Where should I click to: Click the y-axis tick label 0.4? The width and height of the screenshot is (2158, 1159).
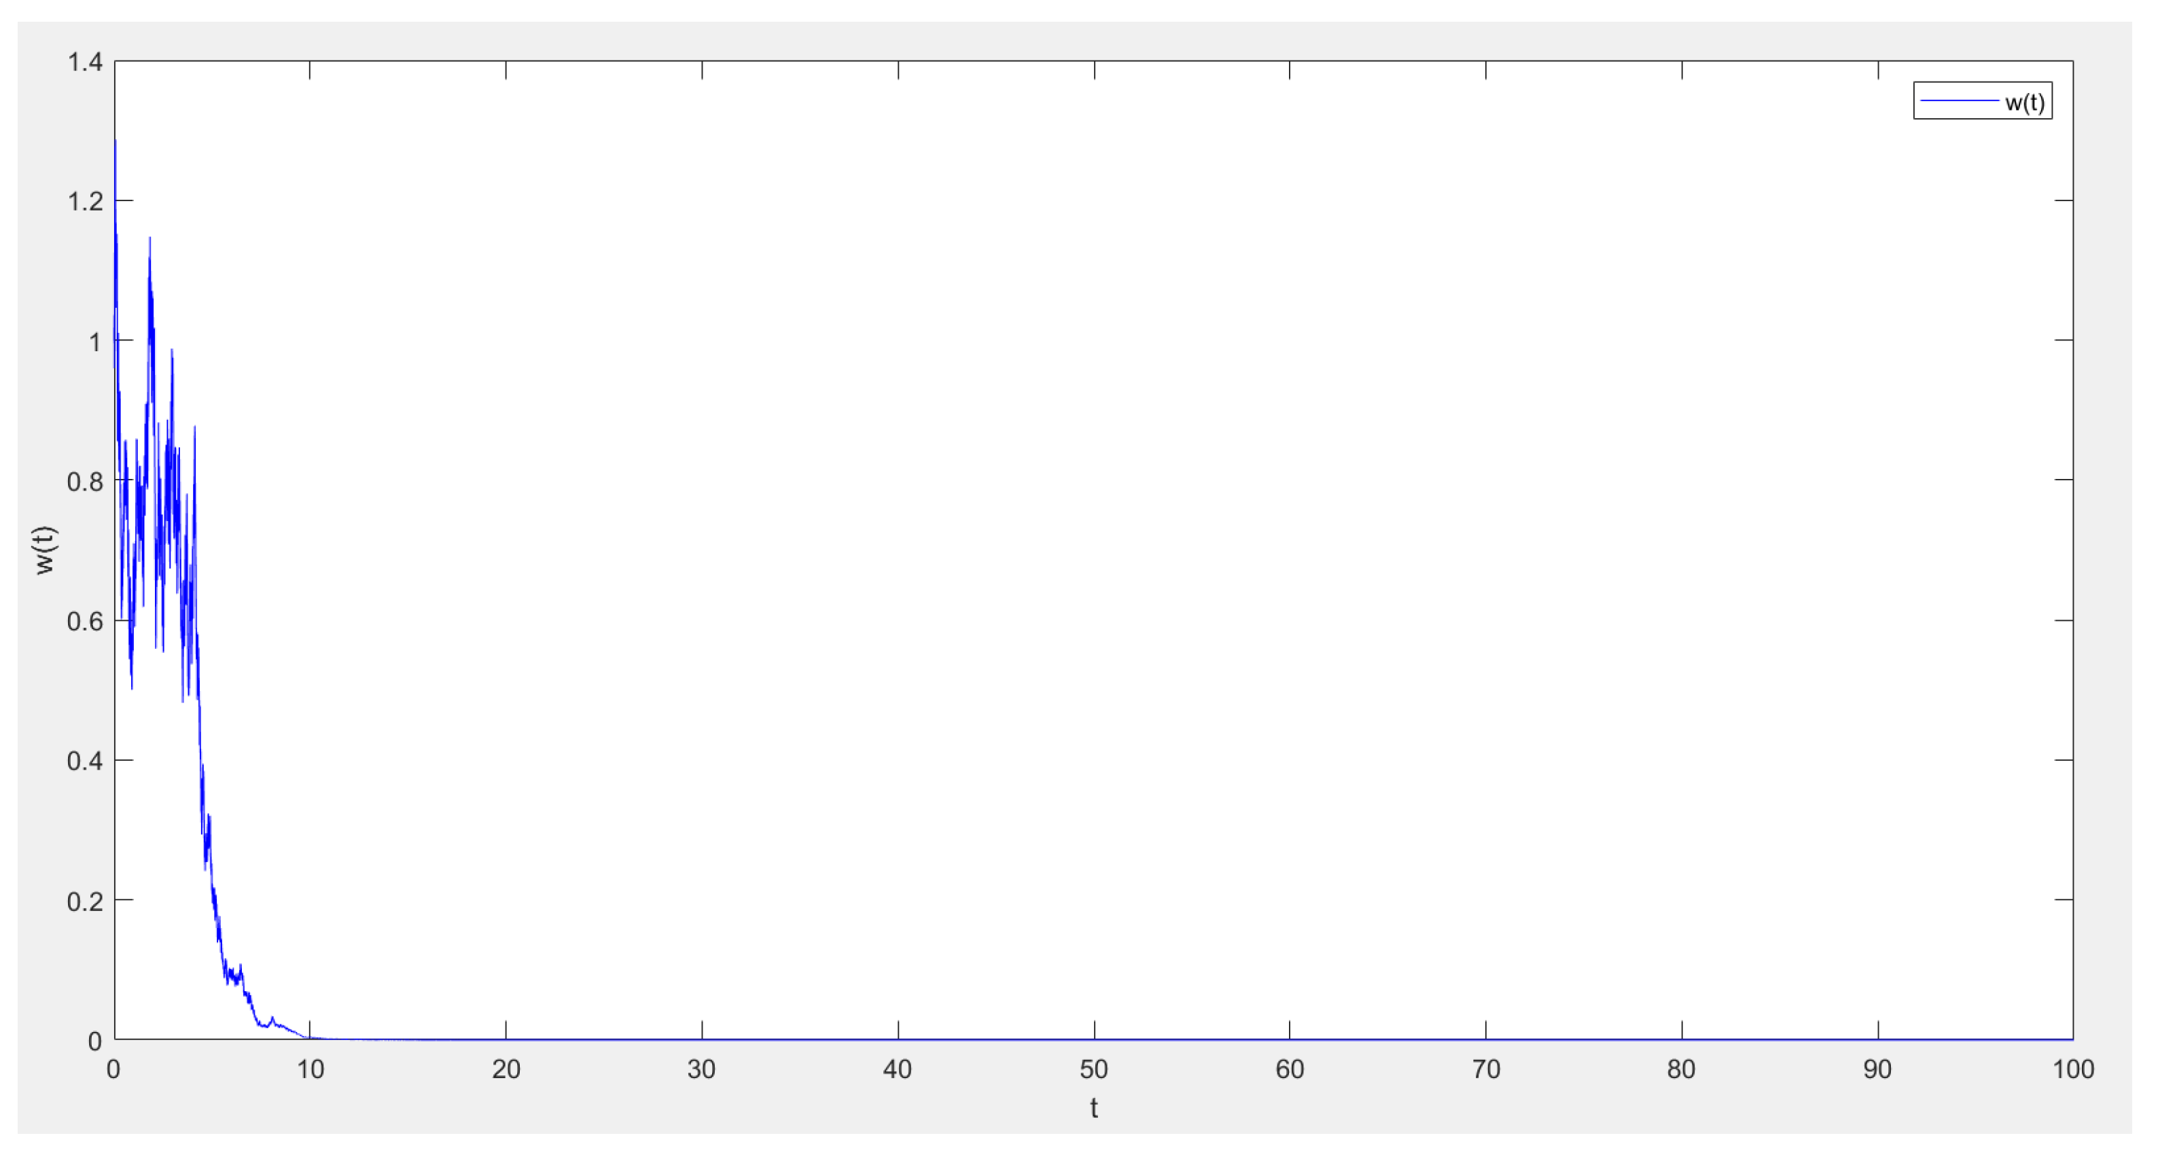(x=85, y=761)
